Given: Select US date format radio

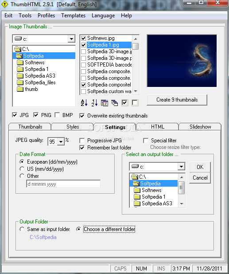Looking at the screenshot, I should (22, 169).
